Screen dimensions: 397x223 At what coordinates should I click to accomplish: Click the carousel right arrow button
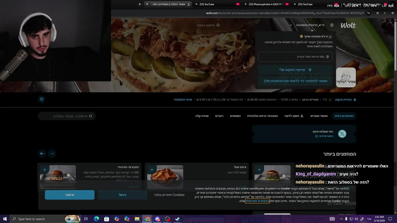[x=52, y=154]
